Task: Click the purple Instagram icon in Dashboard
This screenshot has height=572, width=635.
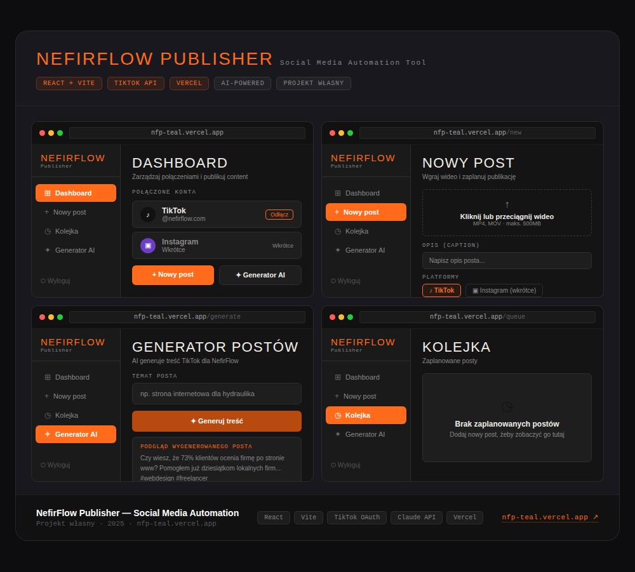Action: pos(148,245)
